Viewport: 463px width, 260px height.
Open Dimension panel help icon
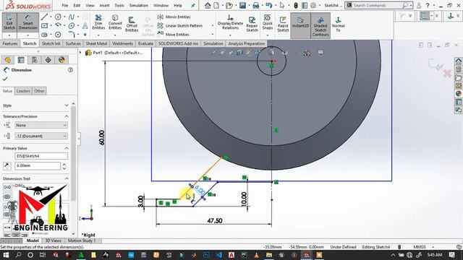pyautogui.click(x=70, y=70)
